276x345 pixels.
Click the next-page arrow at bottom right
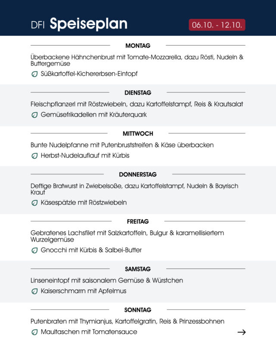(x=241, y=332)
